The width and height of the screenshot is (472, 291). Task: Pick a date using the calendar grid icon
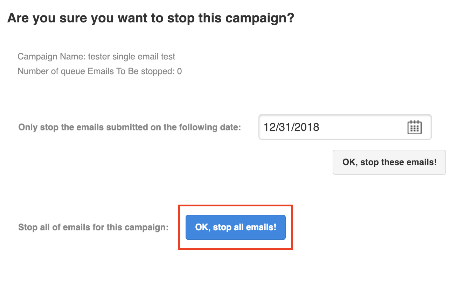415,127
